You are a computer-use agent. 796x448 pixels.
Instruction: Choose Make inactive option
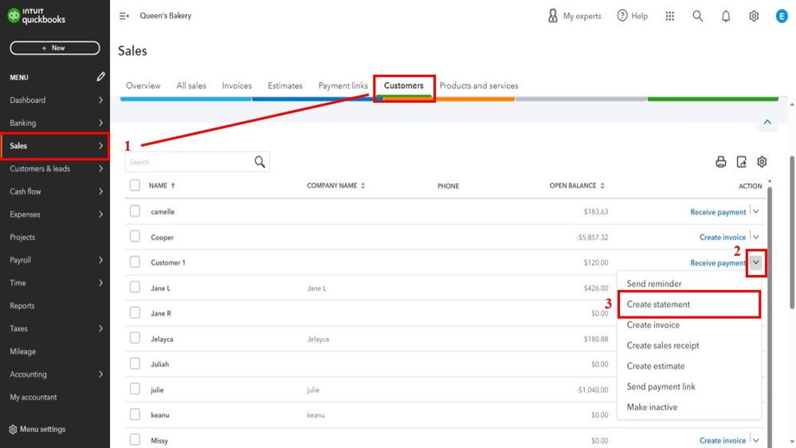point(689,407)
